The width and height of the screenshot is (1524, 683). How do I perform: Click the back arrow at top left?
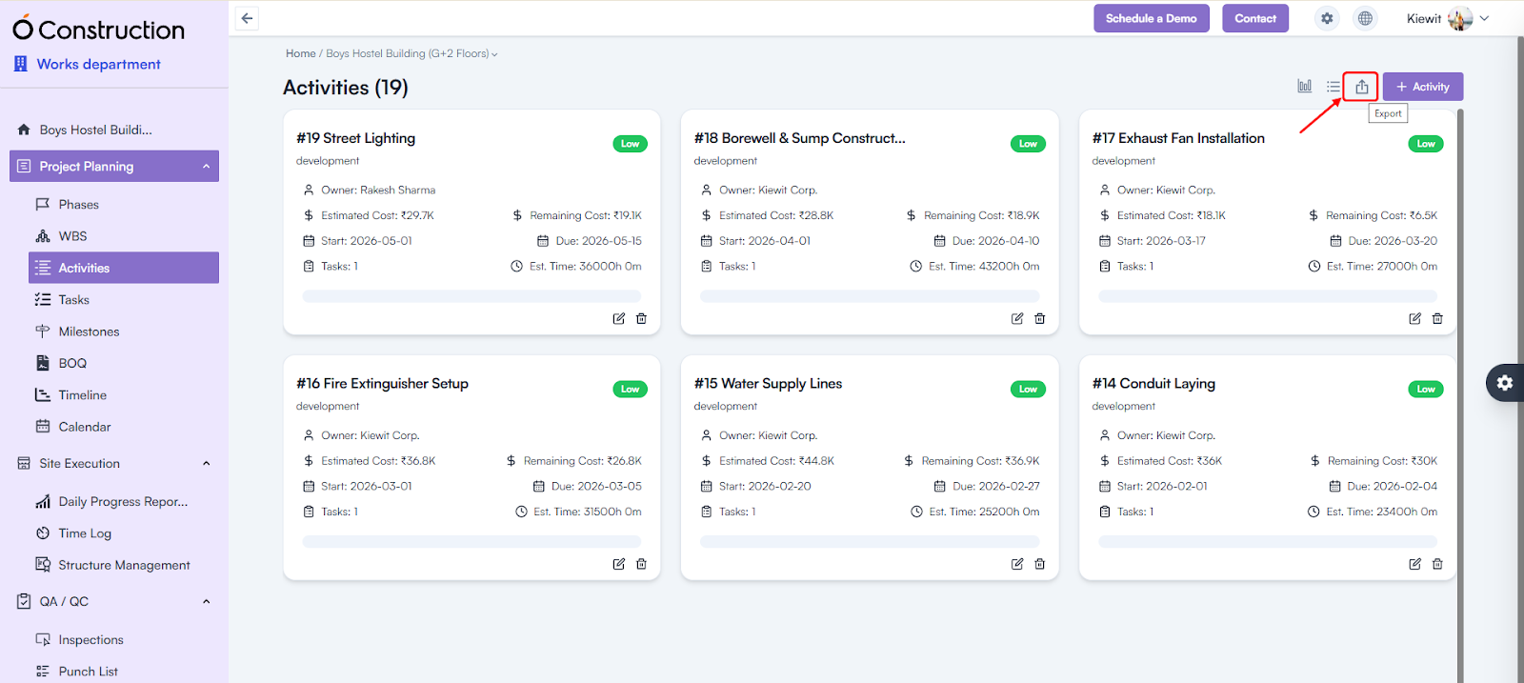(x=247, y=18)
